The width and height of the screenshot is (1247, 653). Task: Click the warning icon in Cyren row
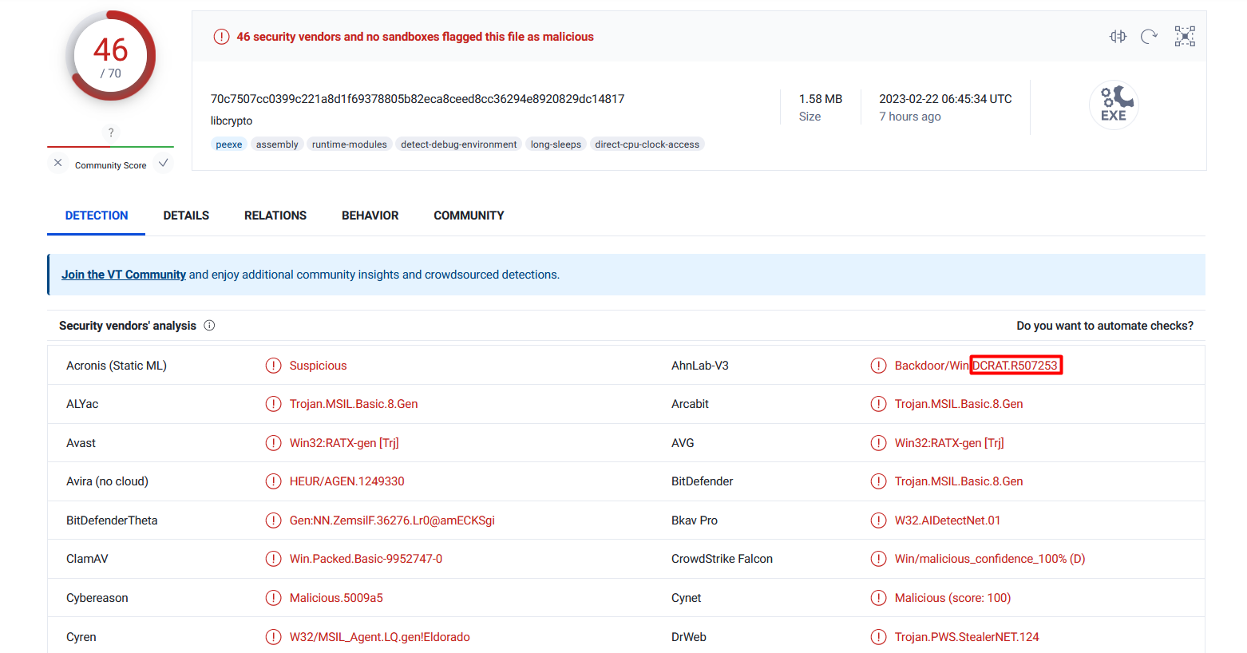tap(273, 637)
